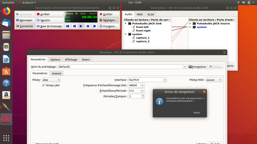Viewport: 257px width, 144px height.
Task: Open LibreOffice Writer from the dock
Action: point(6,59)
